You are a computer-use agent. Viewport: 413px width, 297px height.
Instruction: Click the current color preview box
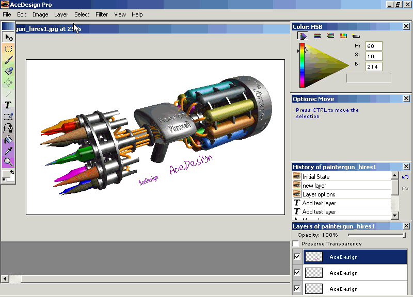pos(369,78)
